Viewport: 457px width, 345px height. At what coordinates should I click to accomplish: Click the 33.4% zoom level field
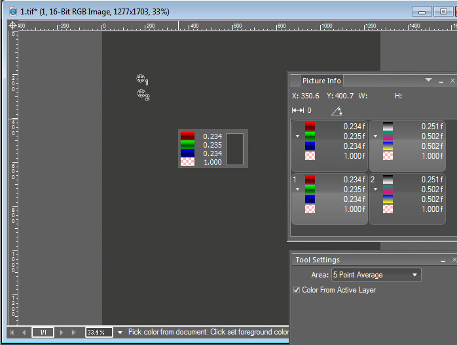tap(99, 332)
